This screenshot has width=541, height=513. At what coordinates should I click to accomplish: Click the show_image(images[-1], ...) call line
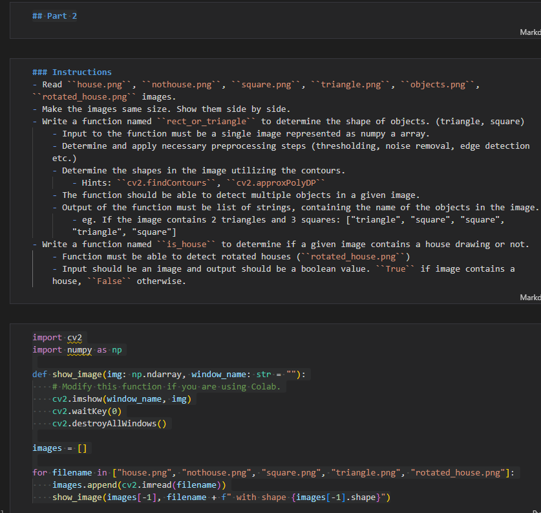coord(221,497)
